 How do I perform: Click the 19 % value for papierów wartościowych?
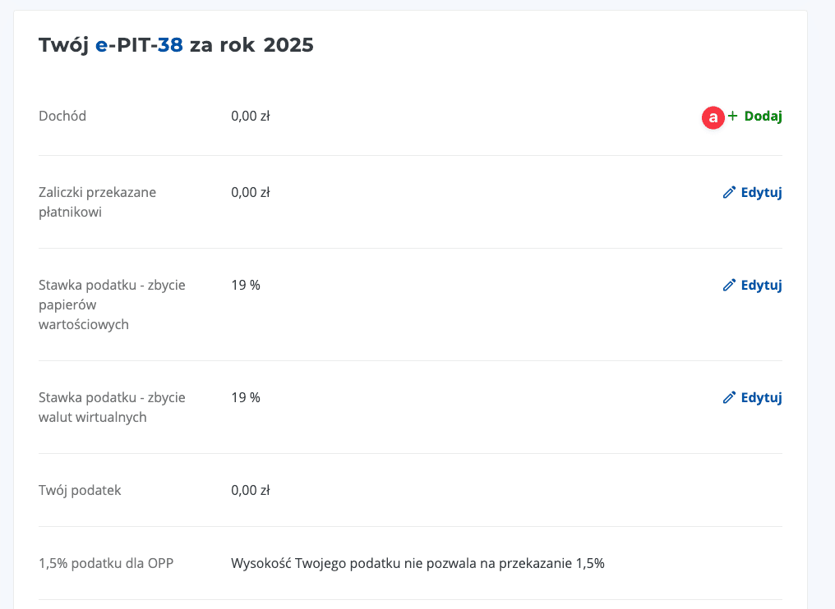(x=246, y=285)
